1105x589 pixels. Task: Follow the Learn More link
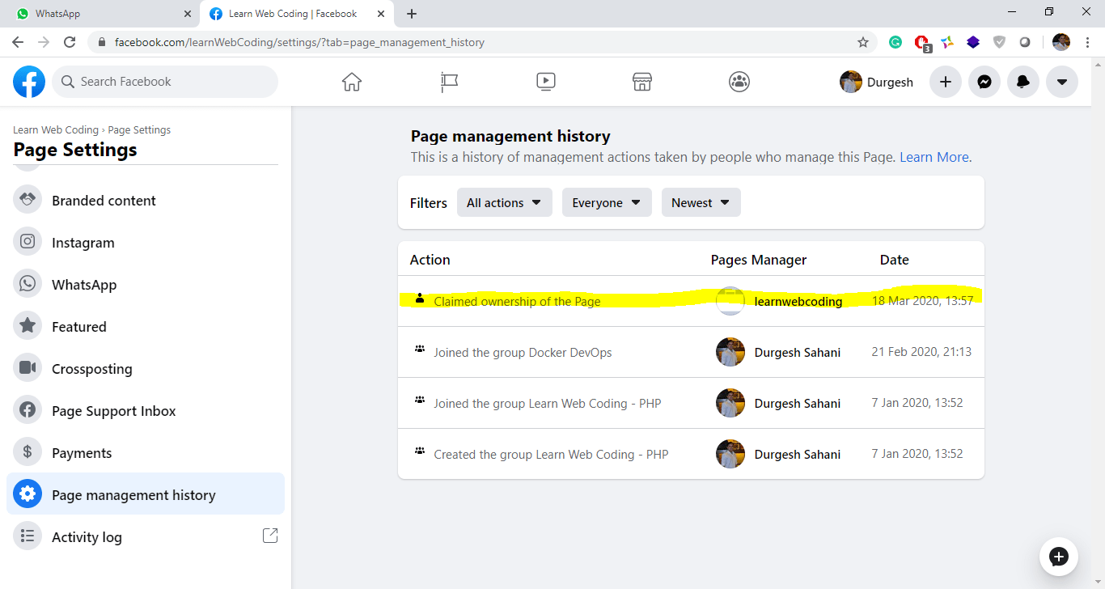click(x=934, y=157)
